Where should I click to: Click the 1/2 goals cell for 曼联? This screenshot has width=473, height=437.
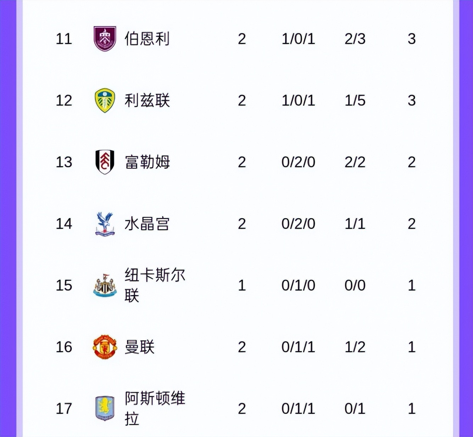(x=355, y=347)
